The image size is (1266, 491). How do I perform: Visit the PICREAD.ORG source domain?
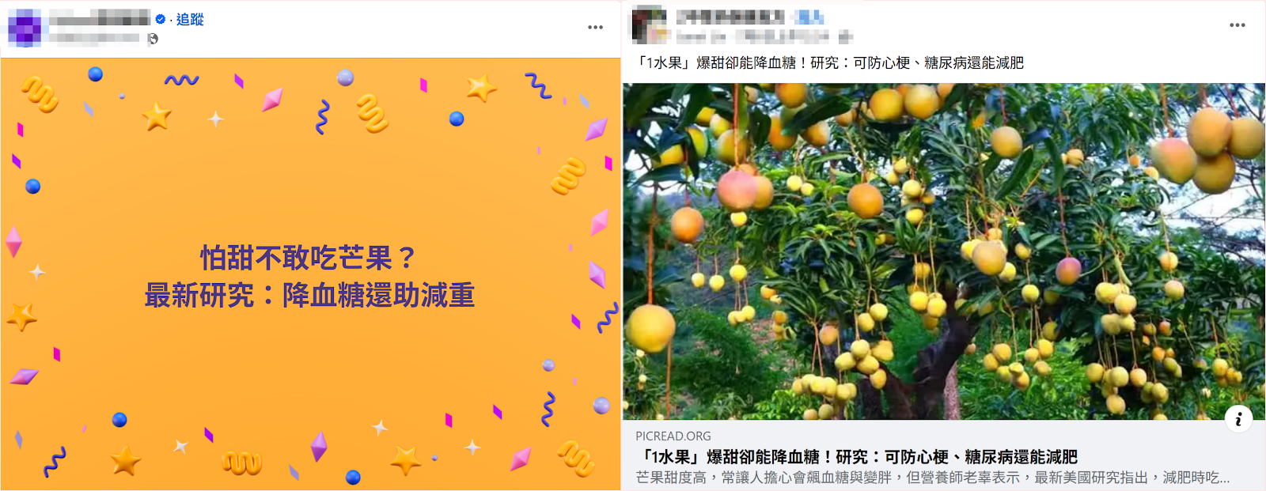coord(673,436)
